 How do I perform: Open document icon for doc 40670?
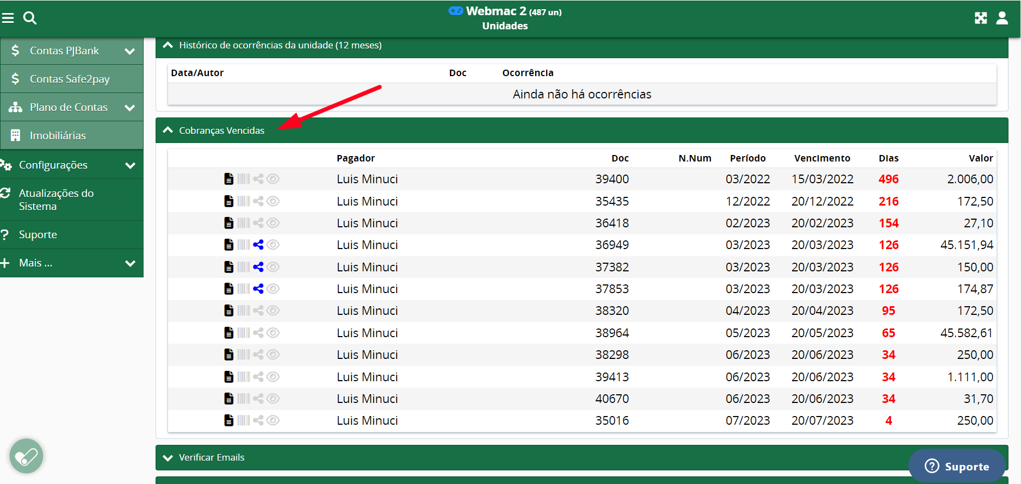click(x=229, y=399)
